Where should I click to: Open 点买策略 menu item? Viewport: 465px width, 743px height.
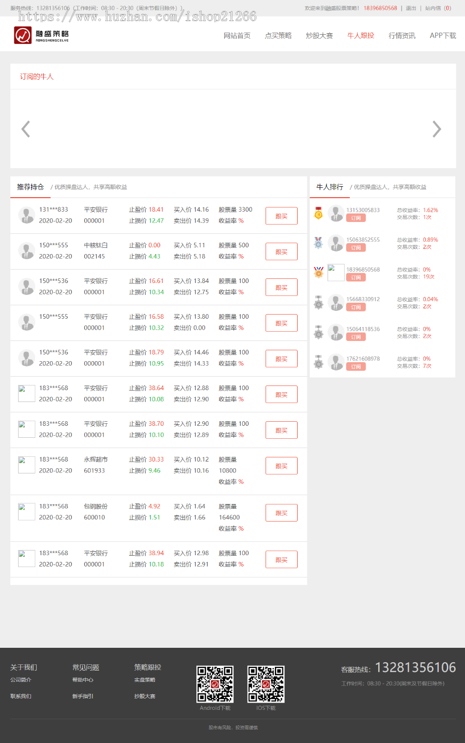278,36
